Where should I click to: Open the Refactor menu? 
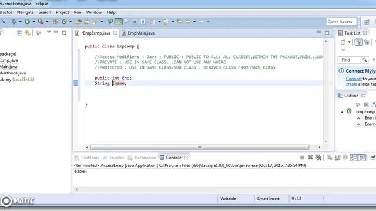point(6,12)
